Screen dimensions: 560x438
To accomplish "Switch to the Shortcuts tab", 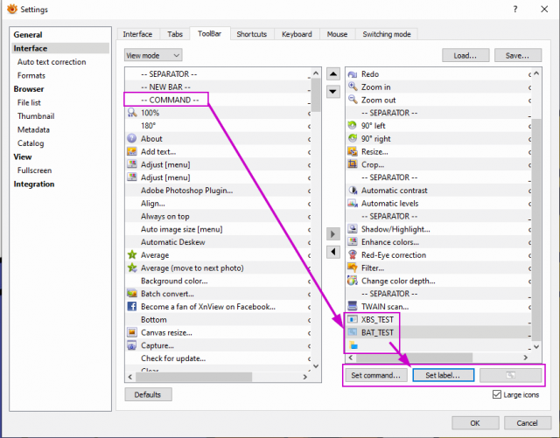I will pyautogui.click(x=252, y=34).
